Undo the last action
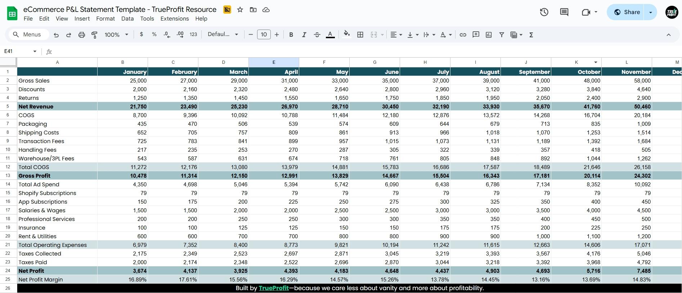 (56, 35)
